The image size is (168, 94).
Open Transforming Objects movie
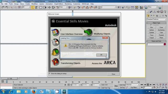coord(70,63)
